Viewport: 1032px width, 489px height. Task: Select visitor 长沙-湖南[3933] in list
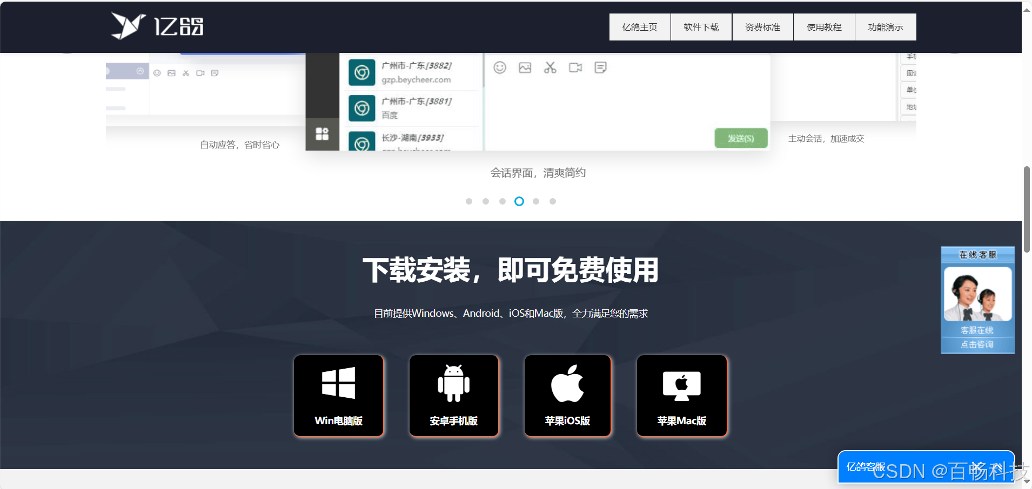pyautogui.click(x=413, y=139)
